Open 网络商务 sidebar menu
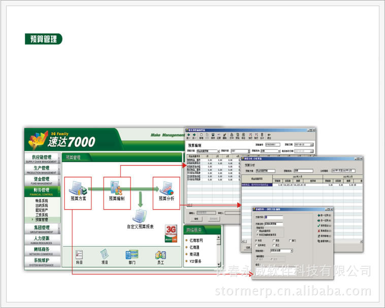 [x=42, y=251]
